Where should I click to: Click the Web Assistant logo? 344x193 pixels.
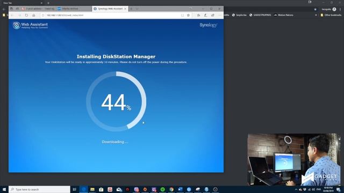30,25
